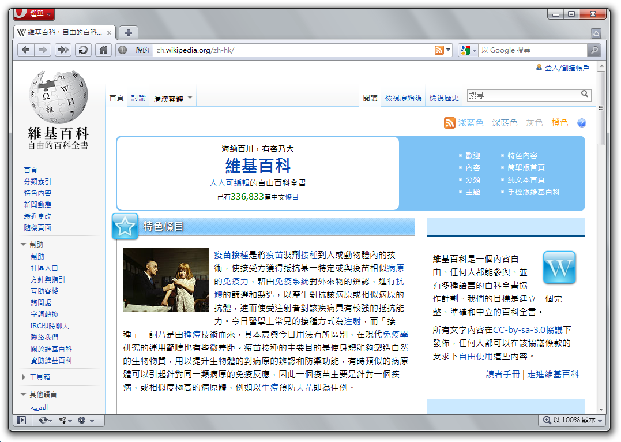
Task: Click the Fast Forward button
Action: (63, 50)
